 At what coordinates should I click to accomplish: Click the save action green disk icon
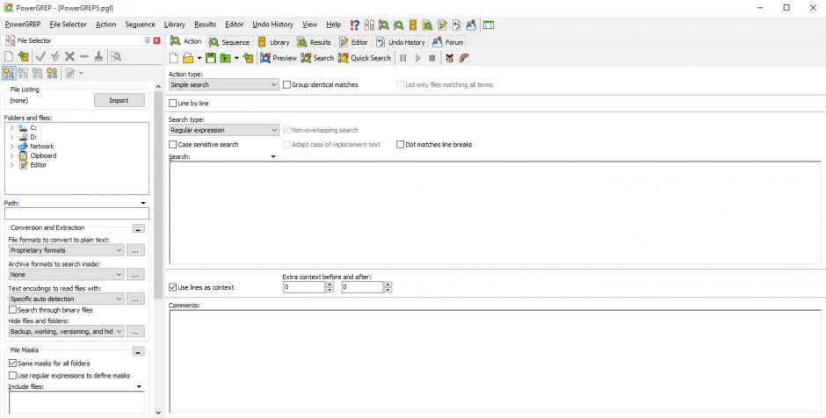[211, 58]
